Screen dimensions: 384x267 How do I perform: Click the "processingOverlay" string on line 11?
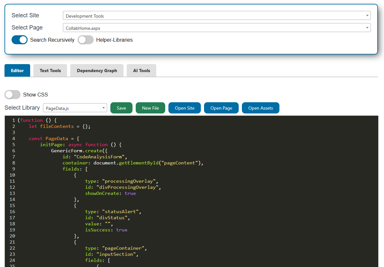[x=129, y=181]
